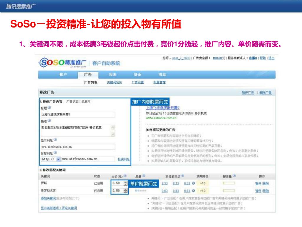Click 添加关键词 link
This screenshot has height=227, width=302.
(x=48, y=198)
